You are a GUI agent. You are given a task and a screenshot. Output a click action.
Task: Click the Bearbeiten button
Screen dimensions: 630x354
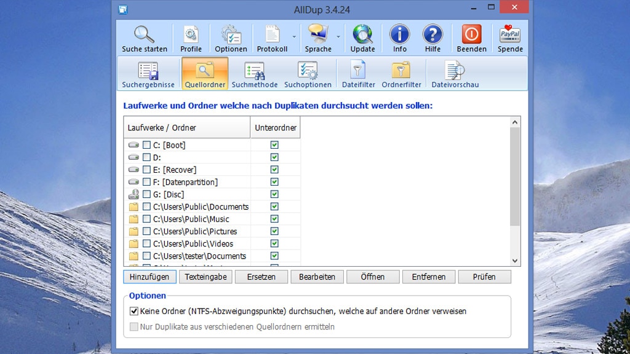click(x=317, y=277)
